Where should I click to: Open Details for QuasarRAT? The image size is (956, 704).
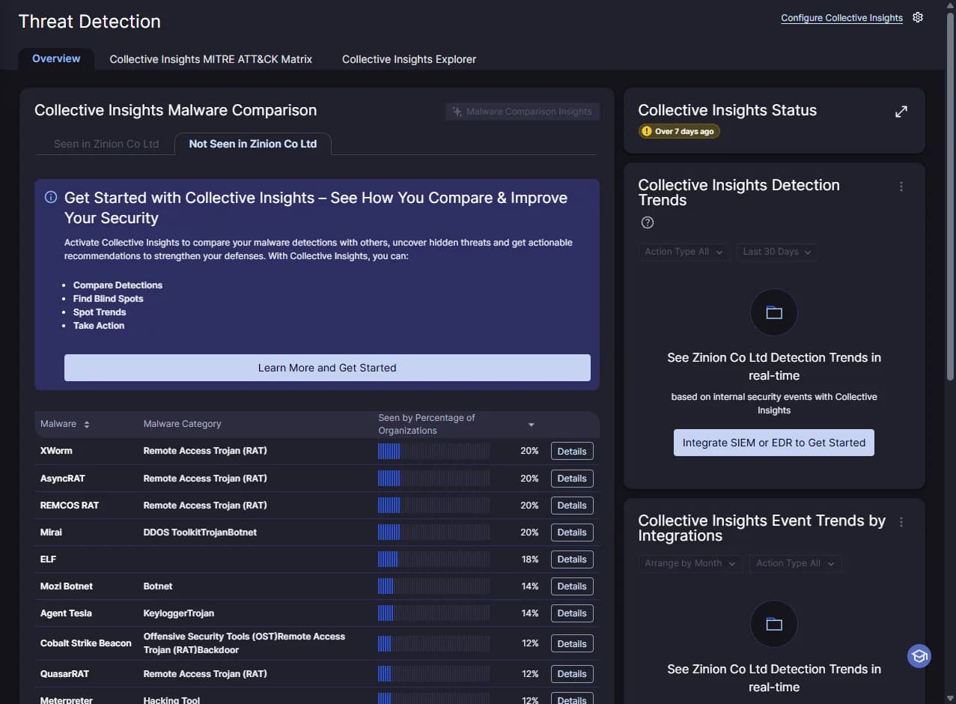pyautogui.click(x=572, y=674)
